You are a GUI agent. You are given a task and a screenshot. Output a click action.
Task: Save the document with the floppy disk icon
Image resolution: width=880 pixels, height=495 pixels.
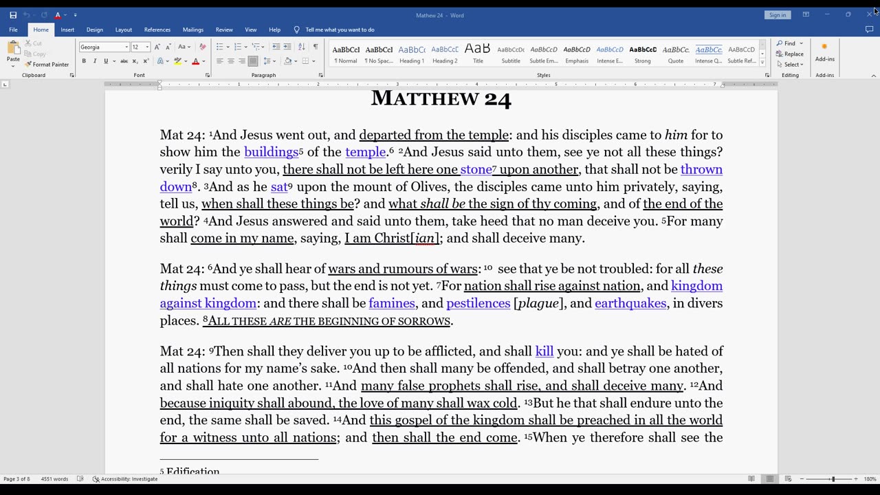click(13, 15)
